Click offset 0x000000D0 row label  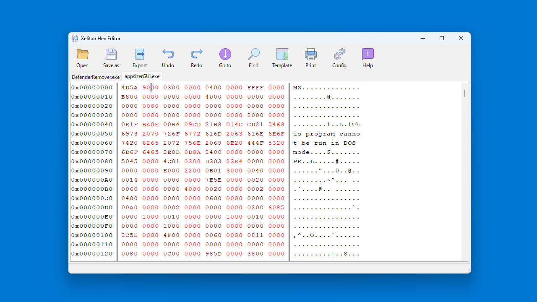92,208
